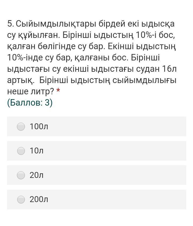Click the red required asterisk
Image resolution: width=193 pixels, height=226 pixels.
[x=58, y=90]
